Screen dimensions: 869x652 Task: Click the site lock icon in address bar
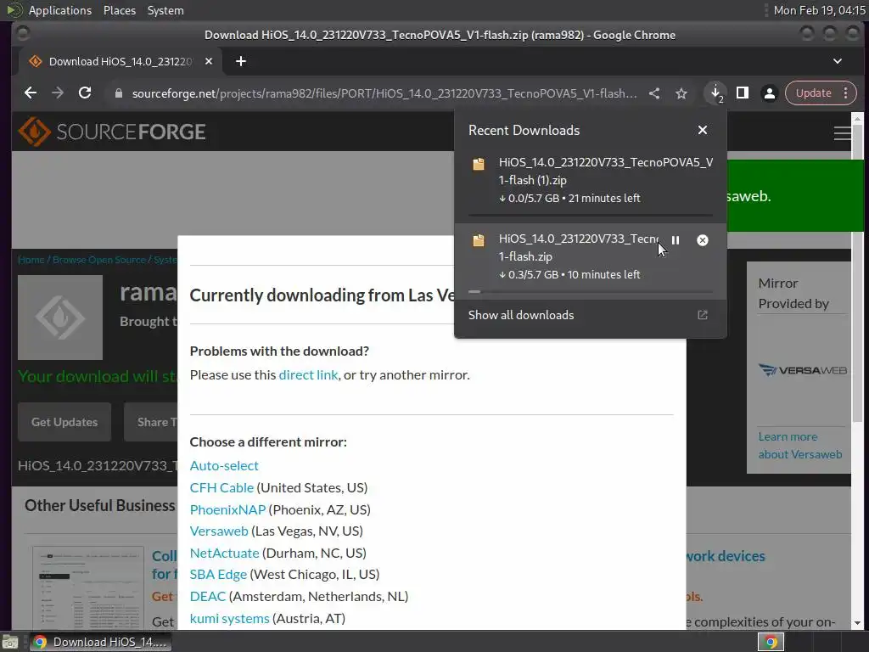tap(118, 93)
